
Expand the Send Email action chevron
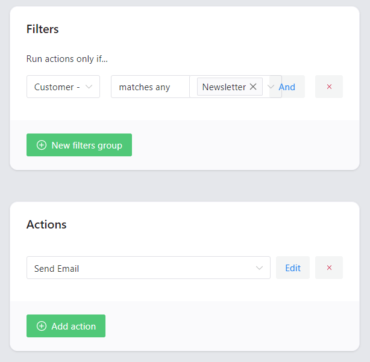pyautogui.click(x=259, y=268)
